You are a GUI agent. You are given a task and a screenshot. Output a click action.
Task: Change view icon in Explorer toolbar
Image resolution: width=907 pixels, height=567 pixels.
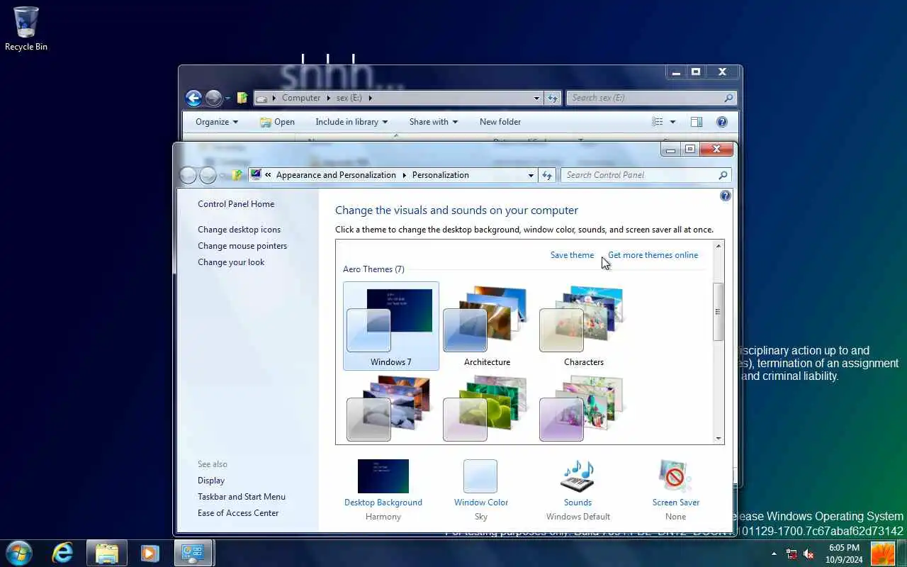(x=658, y=122)
